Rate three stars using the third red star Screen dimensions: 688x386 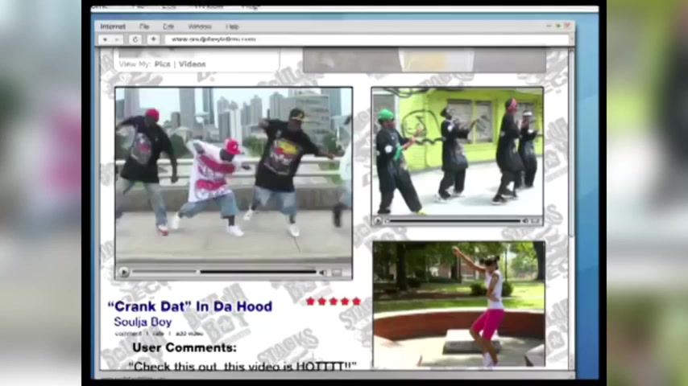(x=334, y=301)
